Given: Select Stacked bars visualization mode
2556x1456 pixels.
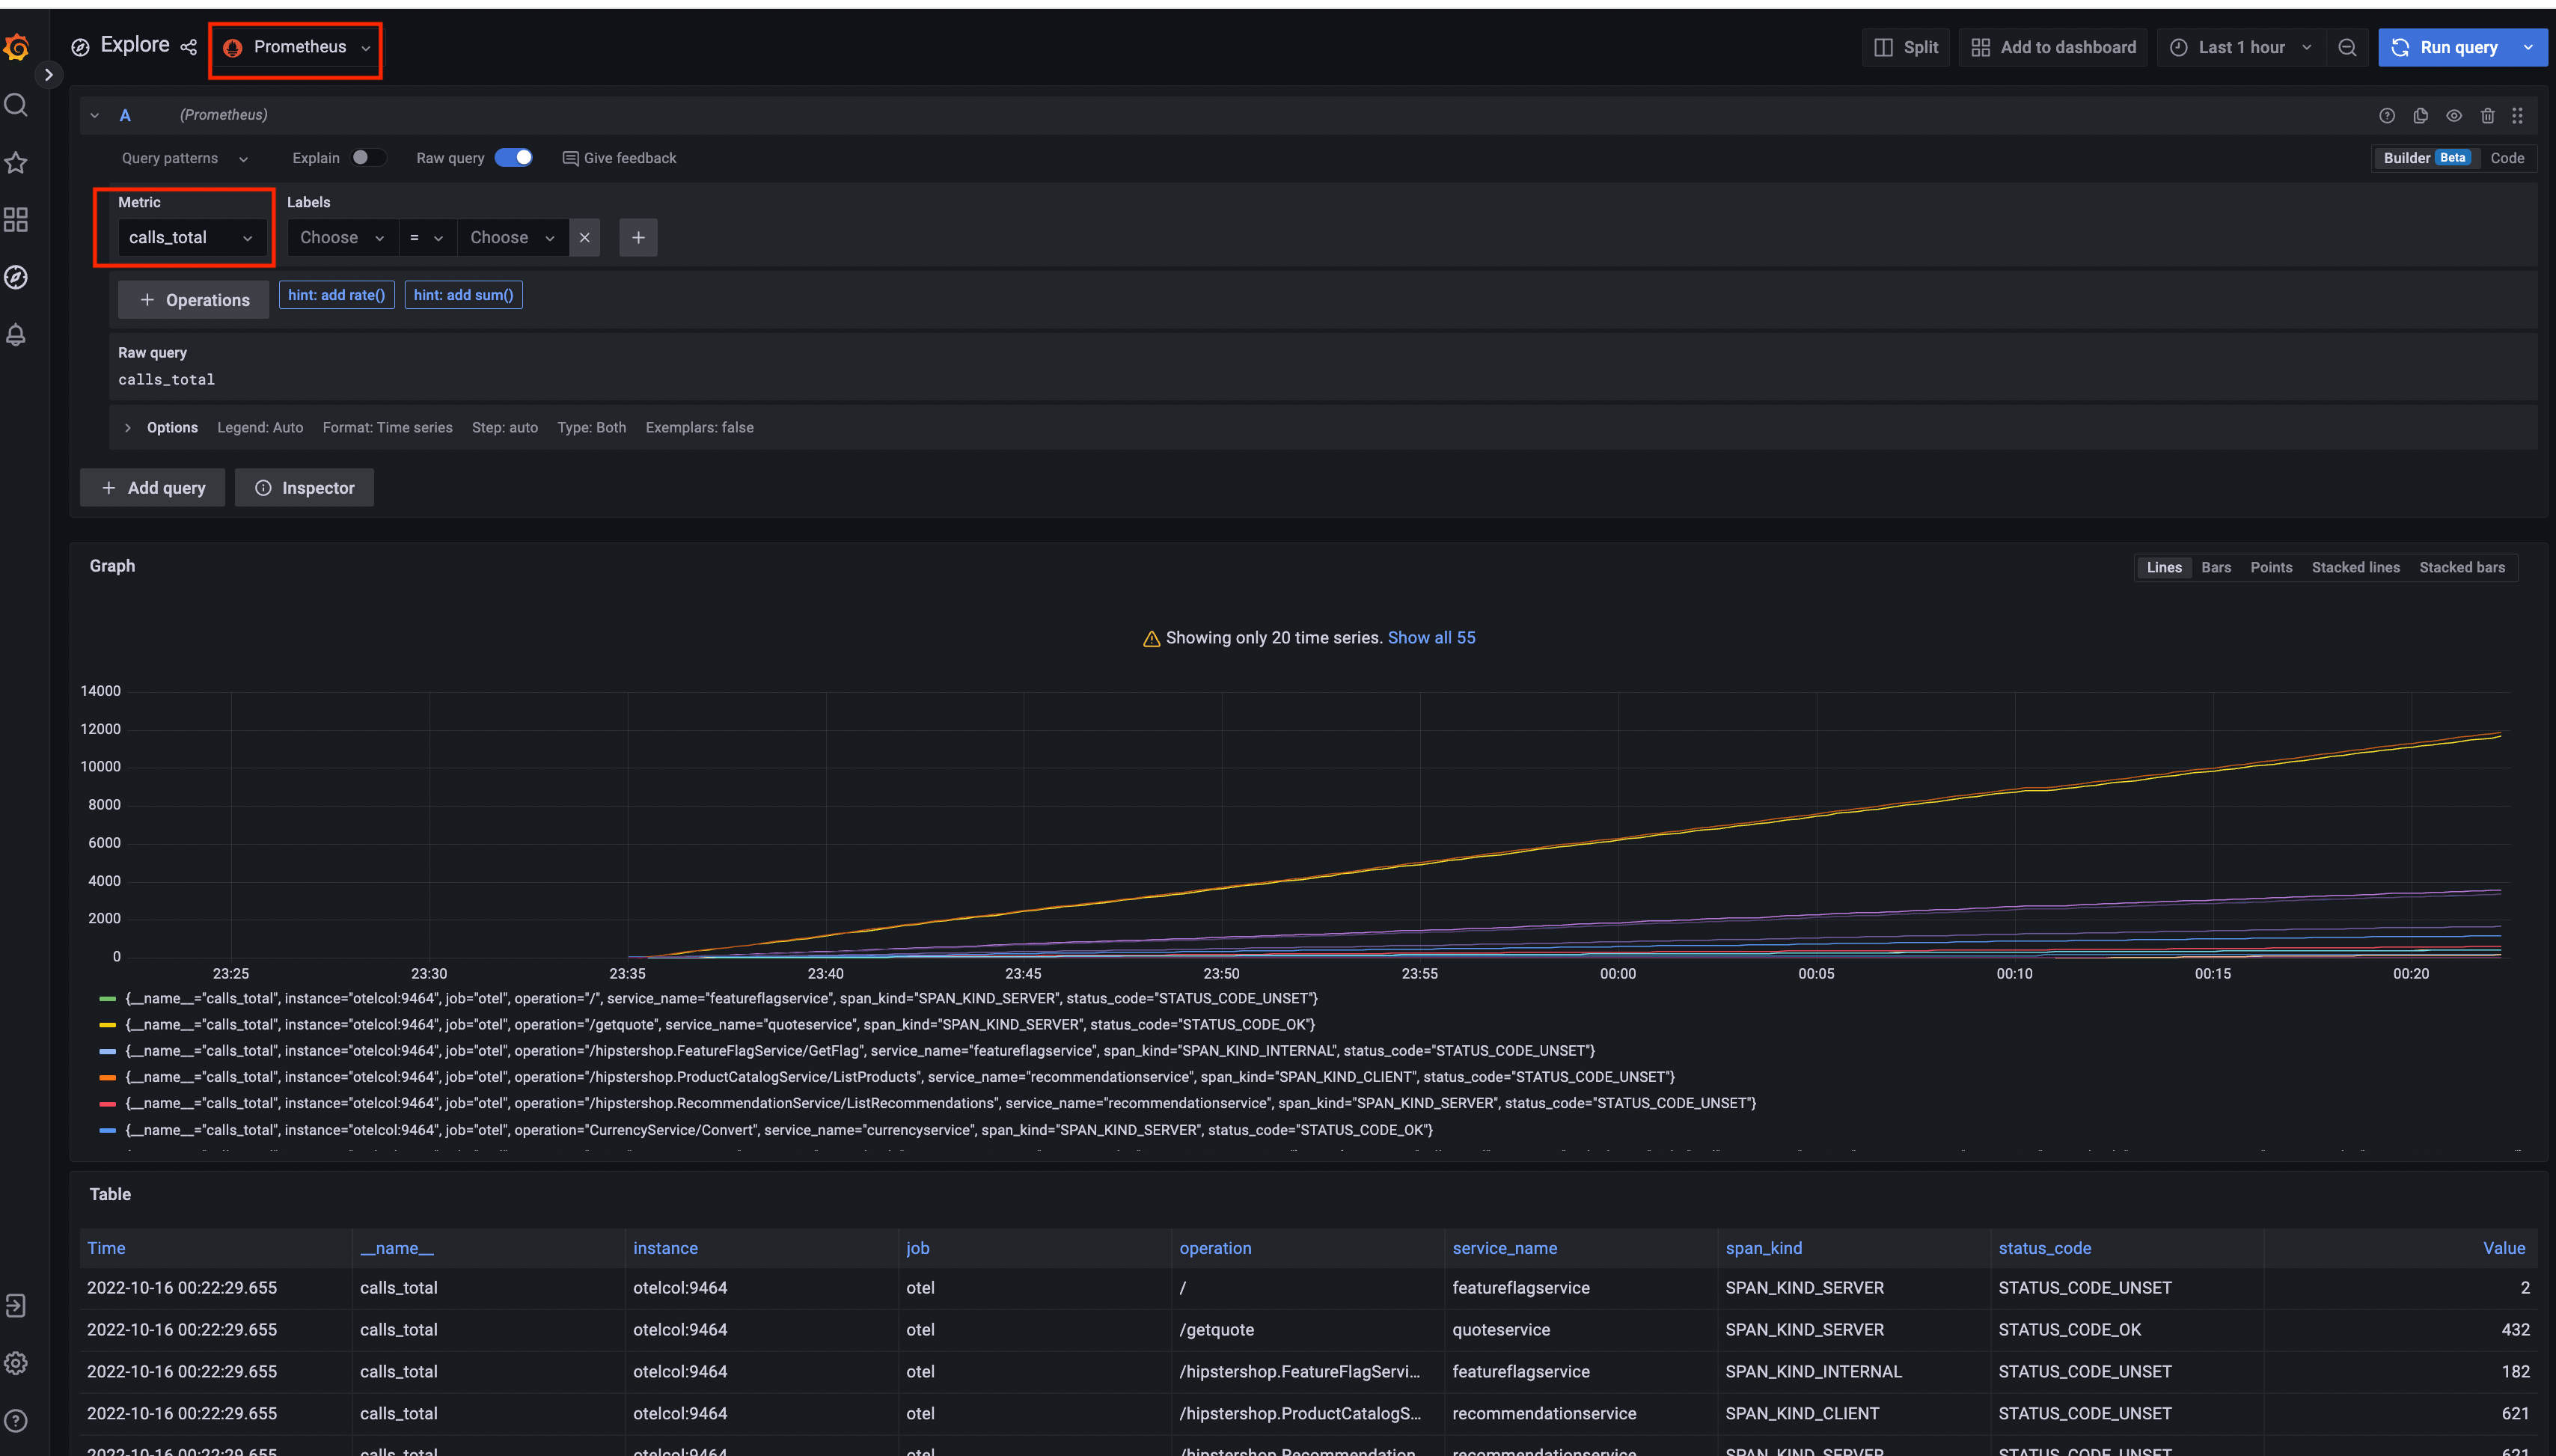Looking at the screenshot, I should (2463, 567).
